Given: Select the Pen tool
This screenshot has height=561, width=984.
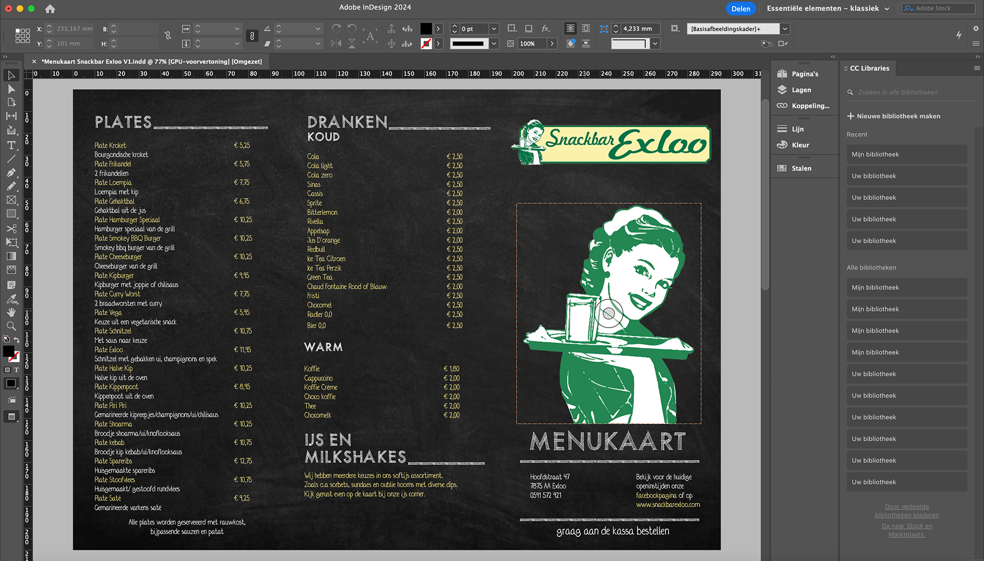Looking at the screenshot, I should (x=11, y=173).
